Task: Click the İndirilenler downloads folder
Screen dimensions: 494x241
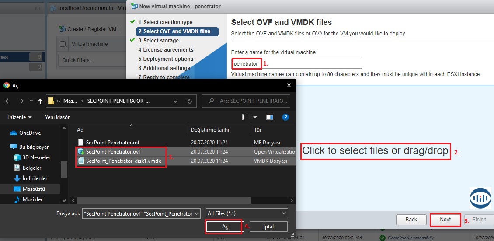Action: (x=35, y=178)
